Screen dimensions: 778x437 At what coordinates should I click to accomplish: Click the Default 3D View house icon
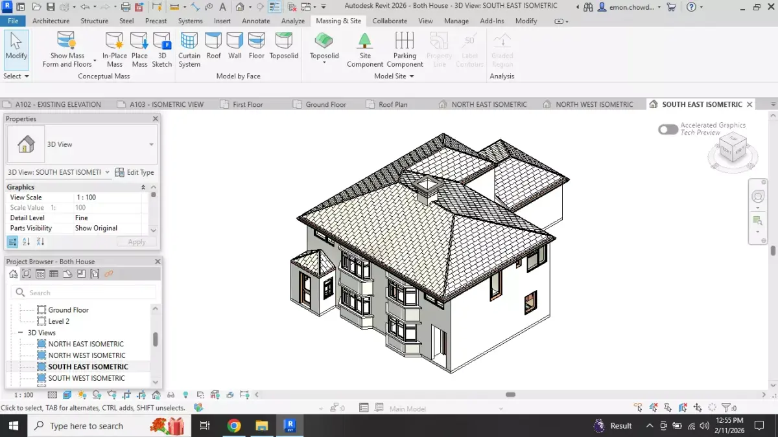coord(240,7)
